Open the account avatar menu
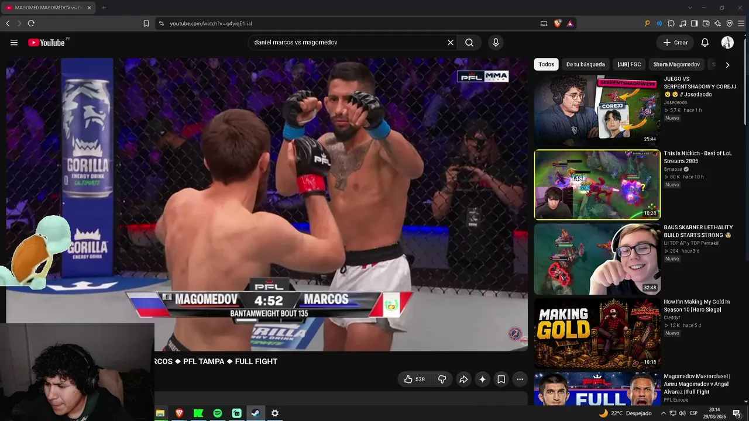The image size is (749, 421). [727, 43]
